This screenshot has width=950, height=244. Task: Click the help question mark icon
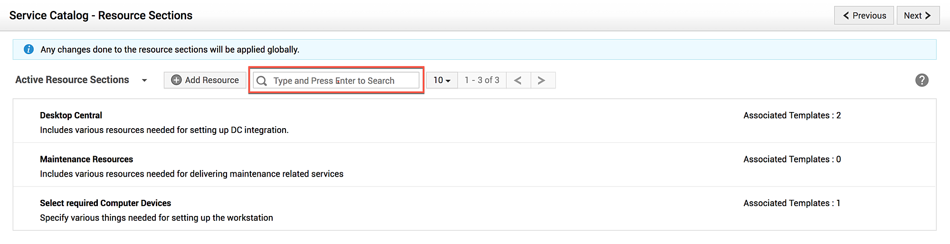(x=921, y=80)
